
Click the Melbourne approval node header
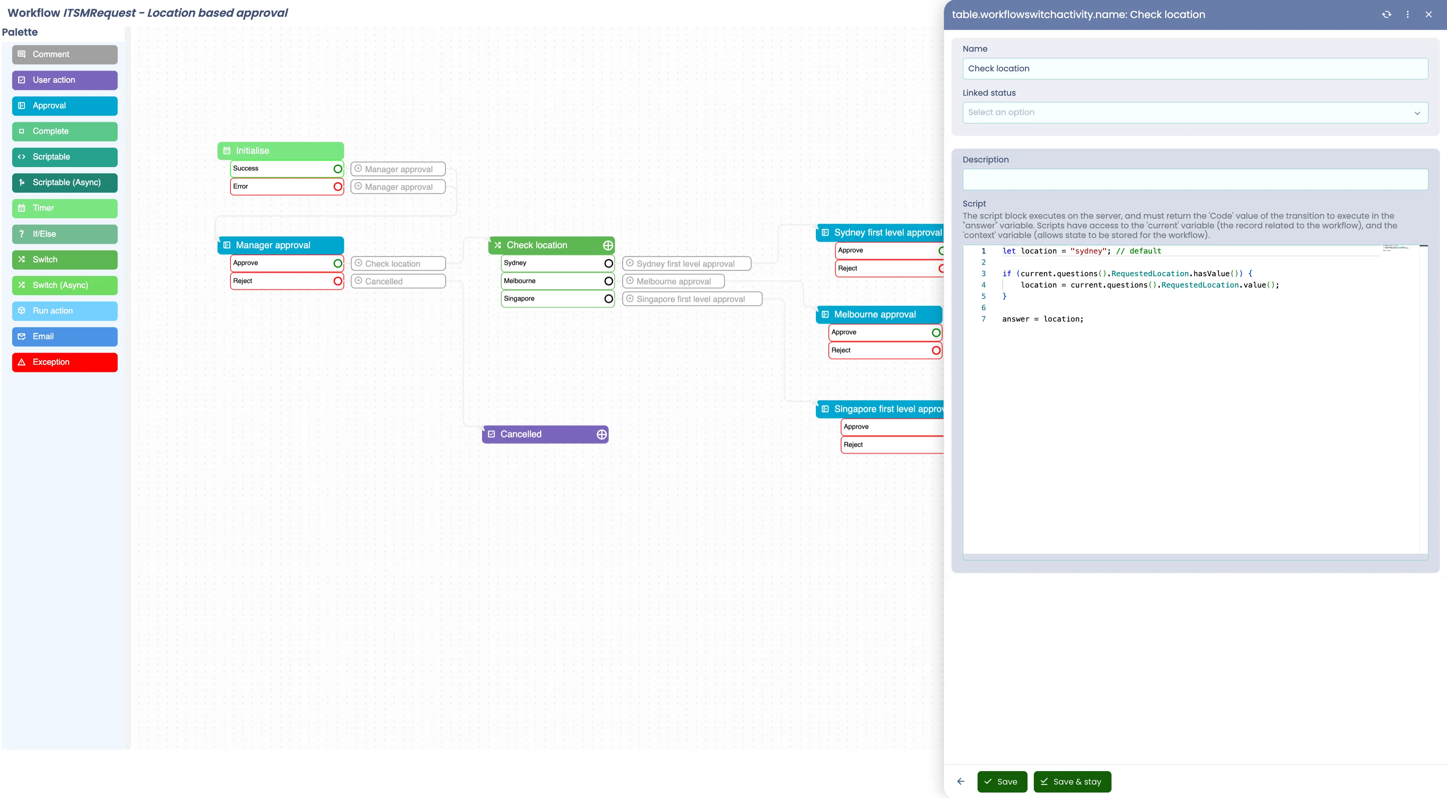[x=878, y=314]
